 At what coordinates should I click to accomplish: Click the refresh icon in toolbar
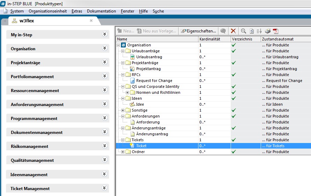tap(252, 31)
